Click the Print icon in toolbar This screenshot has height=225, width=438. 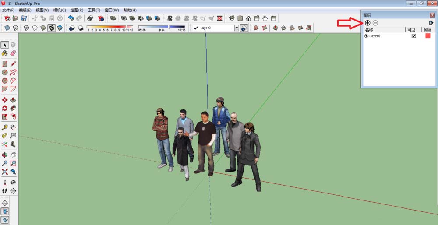pyautogui.click(x=90, y=18)
